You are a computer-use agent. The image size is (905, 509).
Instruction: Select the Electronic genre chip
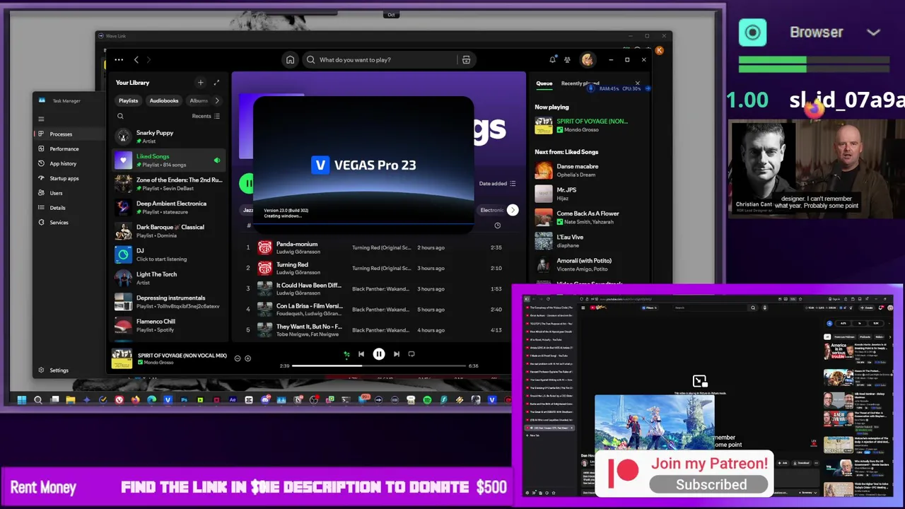[x=491, y=210]
